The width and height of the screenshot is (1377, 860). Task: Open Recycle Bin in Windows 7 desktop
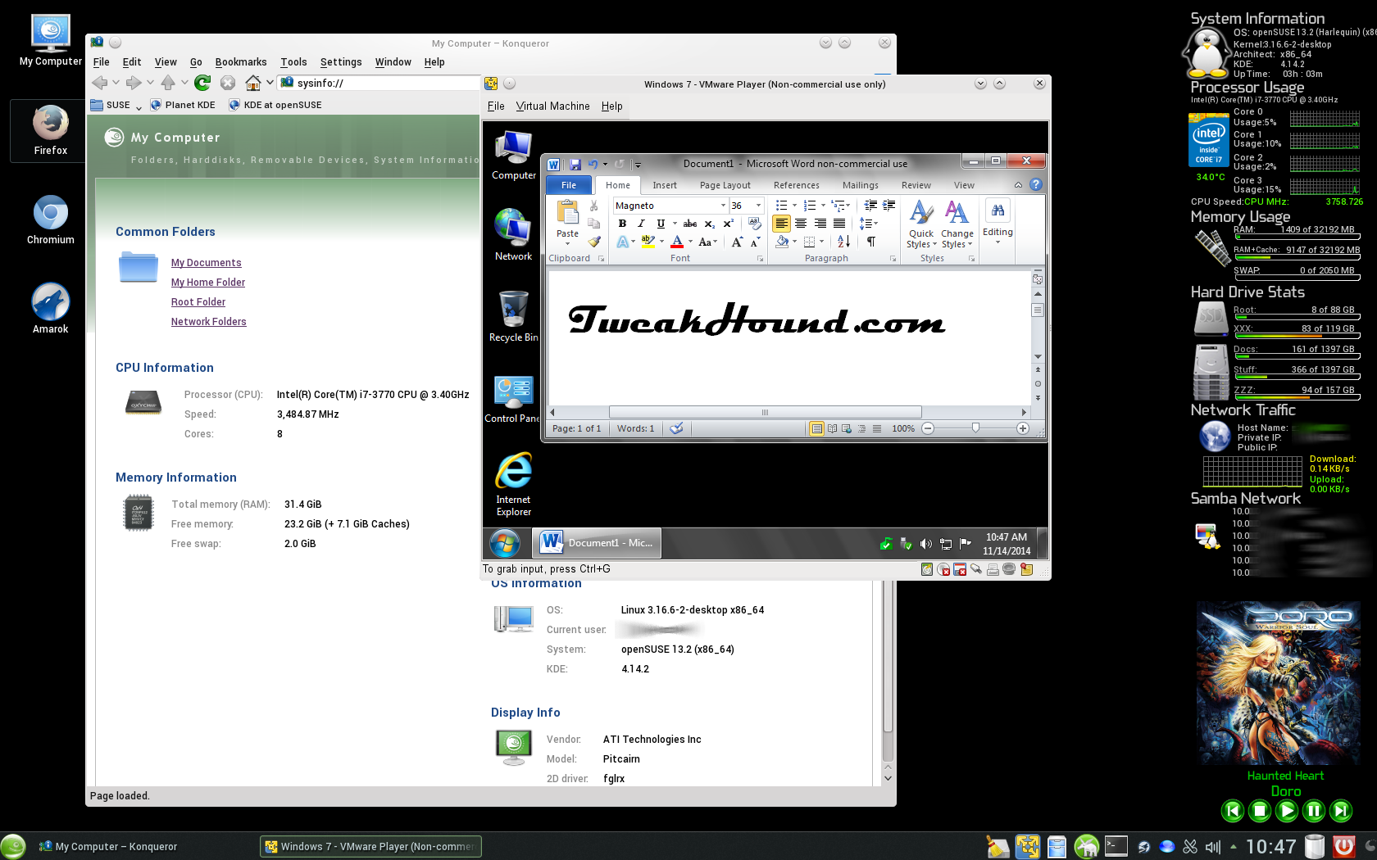click(x=513, y=316)
